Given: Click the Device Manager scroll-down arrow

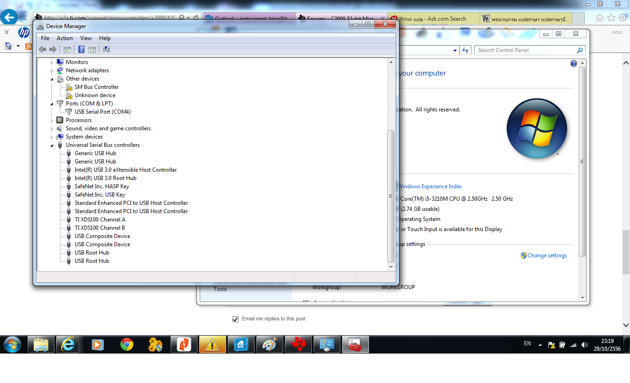Looking at the screenshot, I should [x=392, y=267].
